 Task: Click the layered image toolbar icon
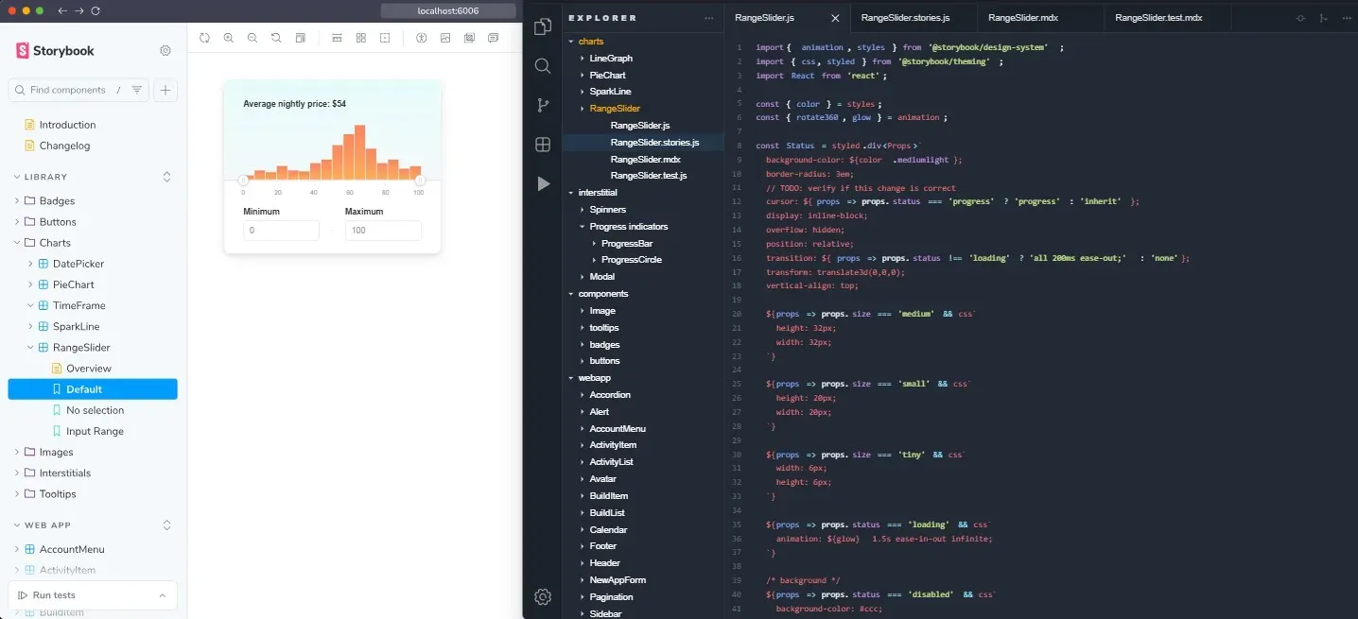point(469,38)
